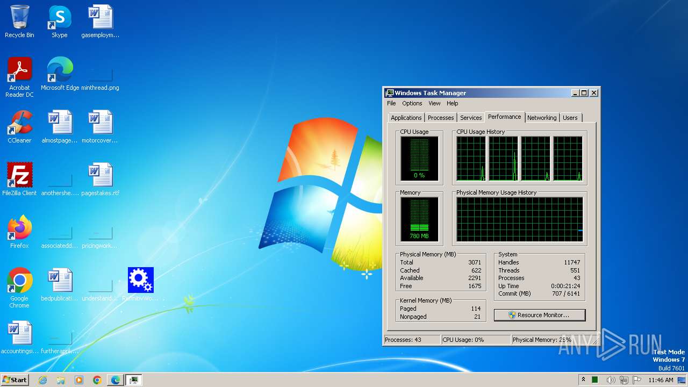
Task: Select the motorcover... Word document
Action: [x=100, y=127]
